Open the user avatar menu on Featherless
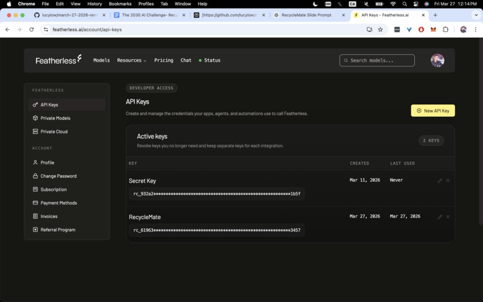483x302 pixels. [x=437, y=61]
